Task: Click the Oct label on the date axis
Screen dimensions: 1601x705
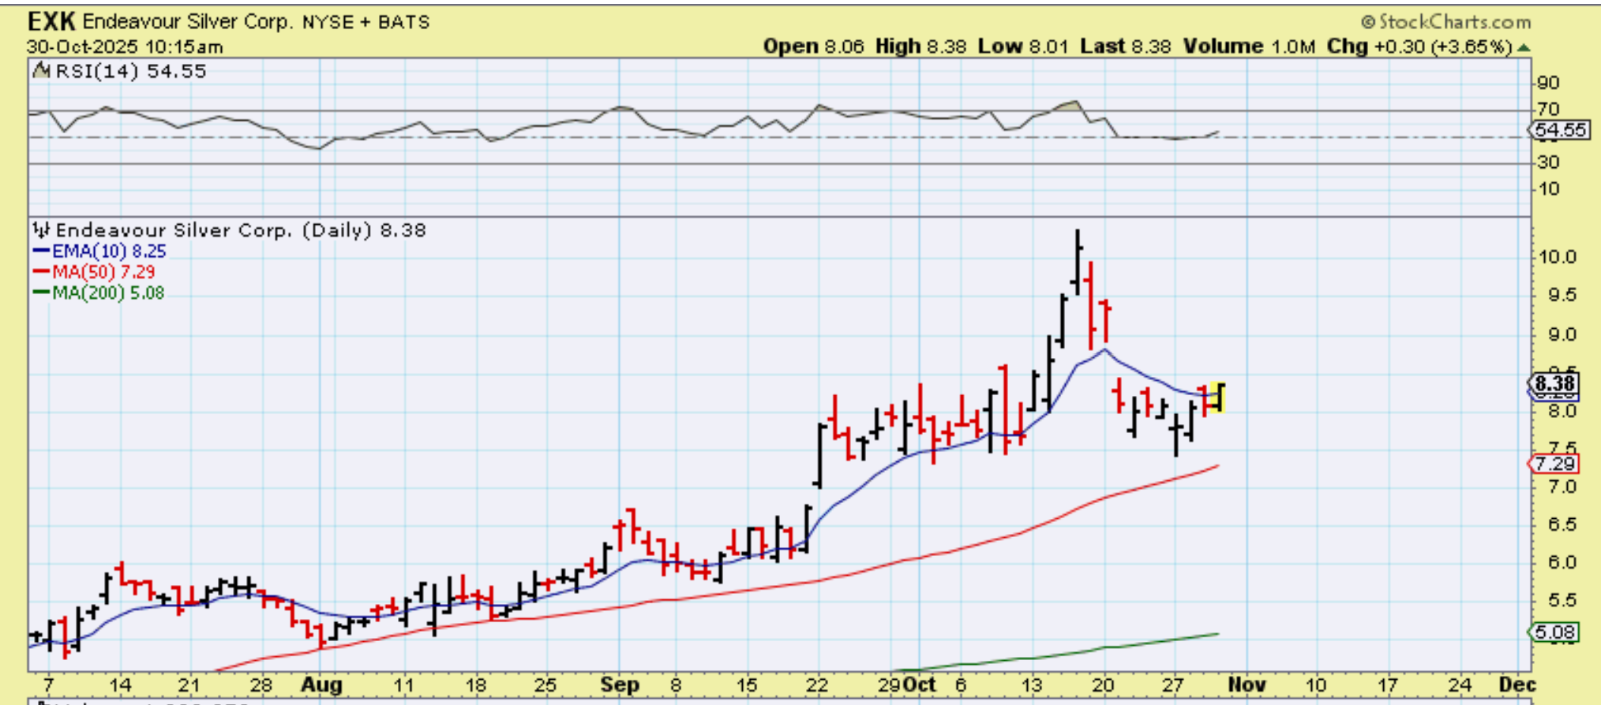Action: (x=919, y=685)
